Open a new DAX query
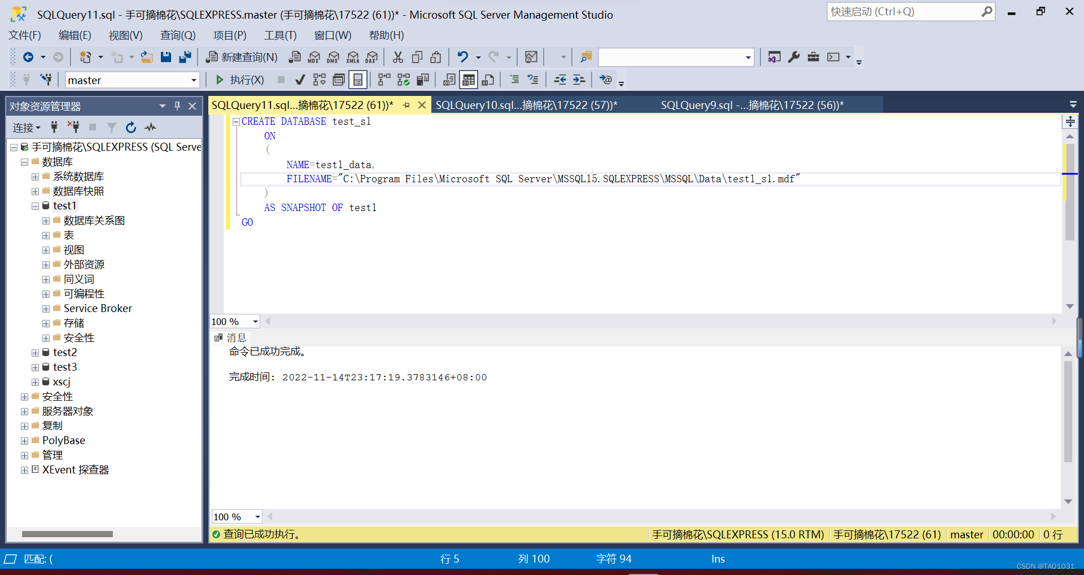This screenshot has width=1084, height=575. point(371,57)
